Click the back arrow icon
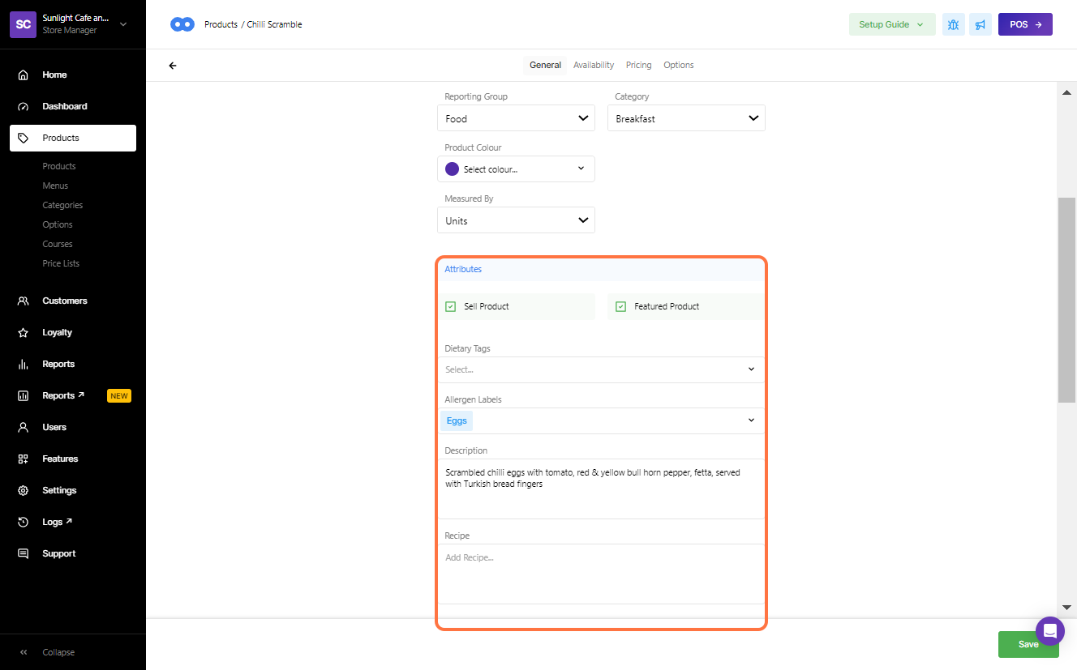1077x670 pixels. coord(172,66)
